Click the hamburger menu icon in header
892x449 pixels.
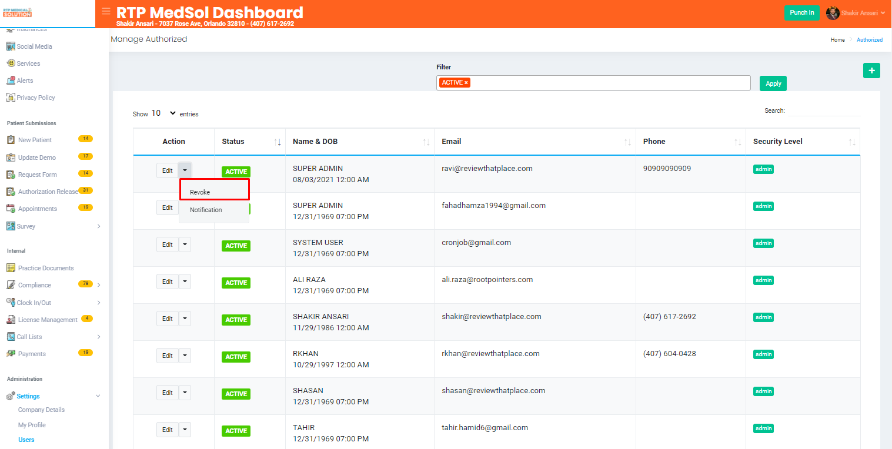point(106,11)
